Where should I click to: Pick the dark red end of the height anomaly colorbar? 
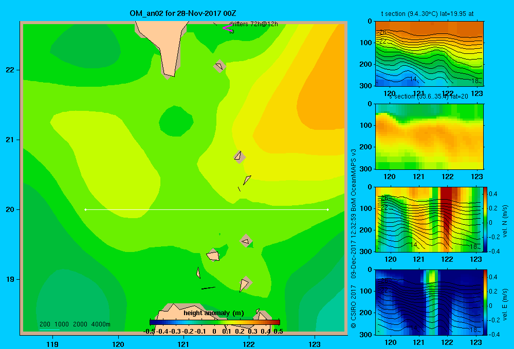tap(277, 322)
